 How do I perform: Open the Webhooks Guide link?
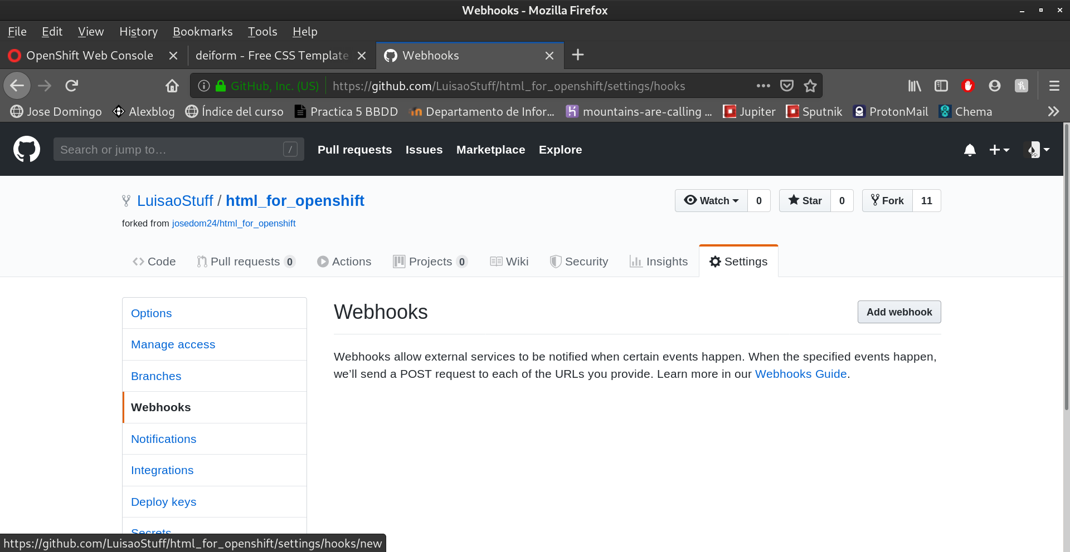pos(800,374)
